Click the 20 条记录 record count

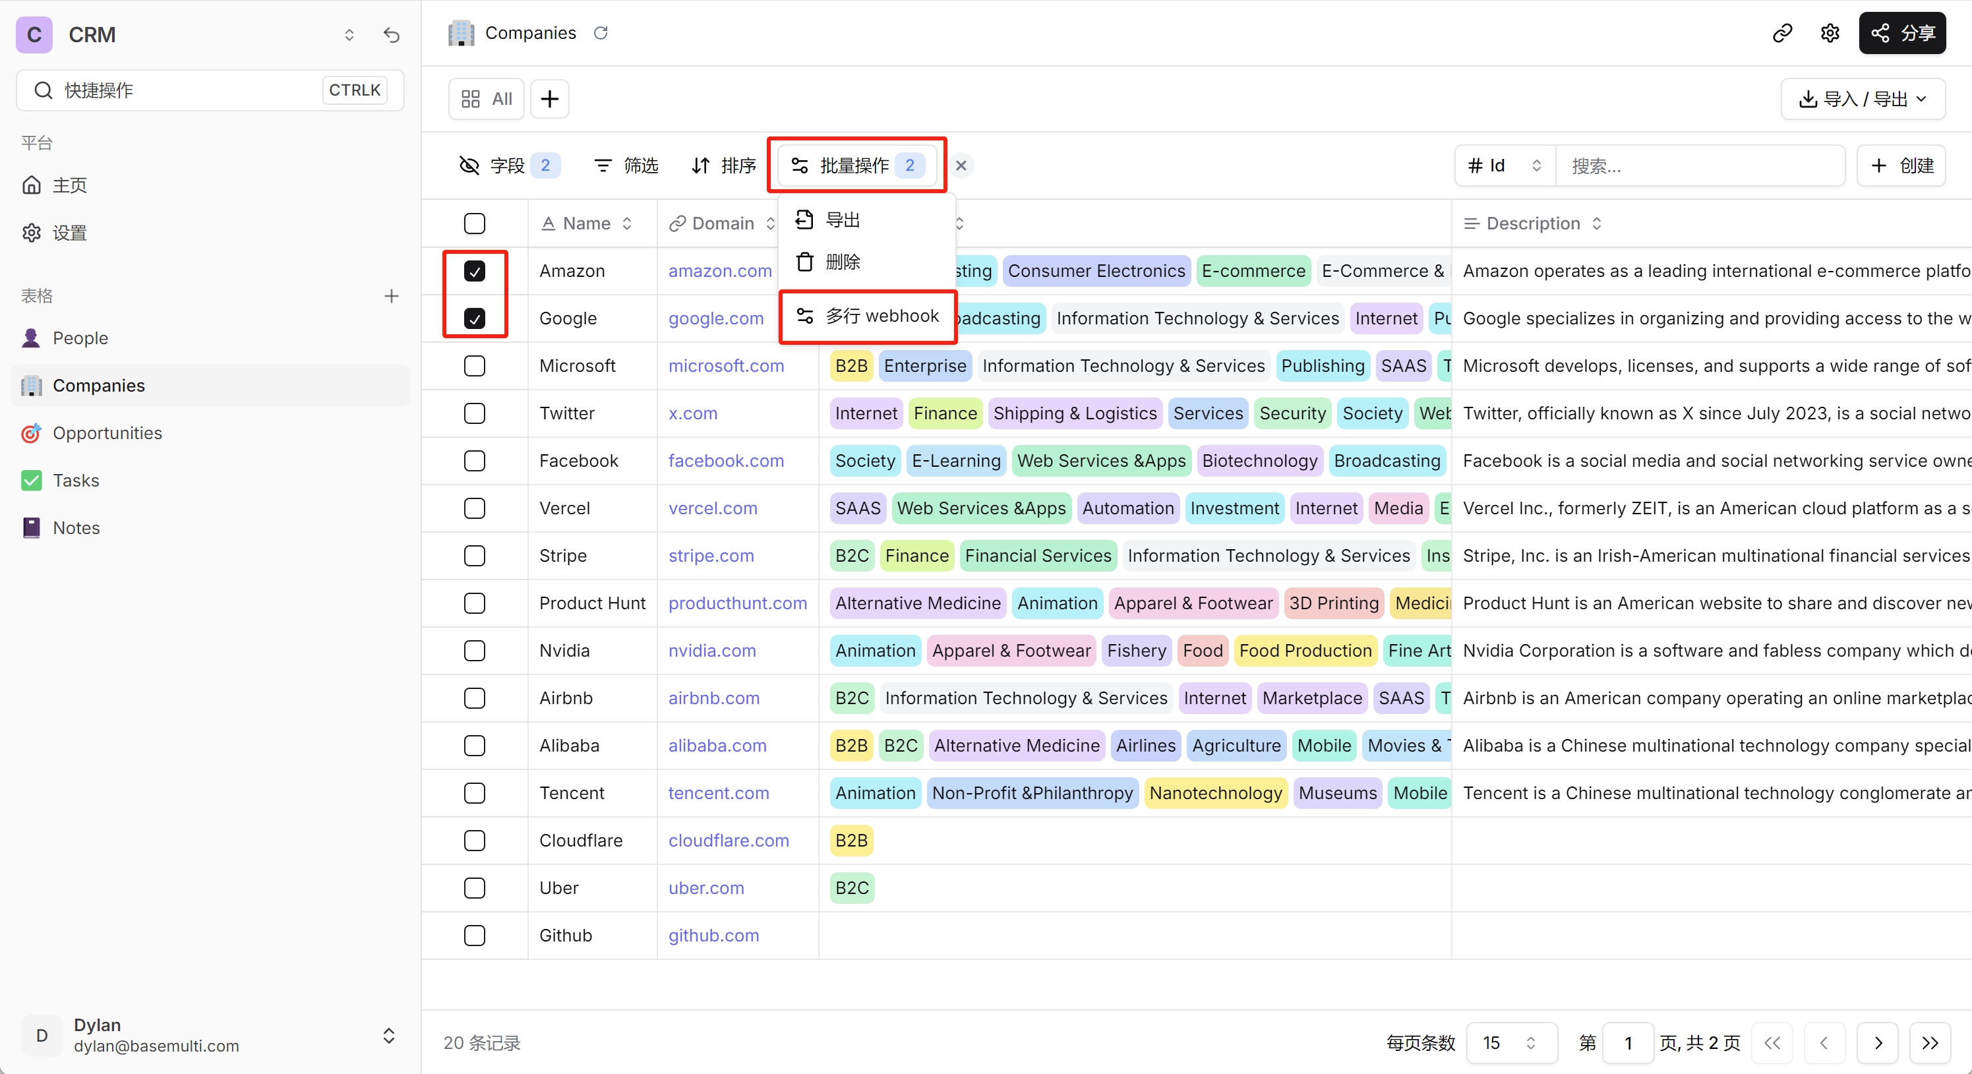(x=481, y=1042)
